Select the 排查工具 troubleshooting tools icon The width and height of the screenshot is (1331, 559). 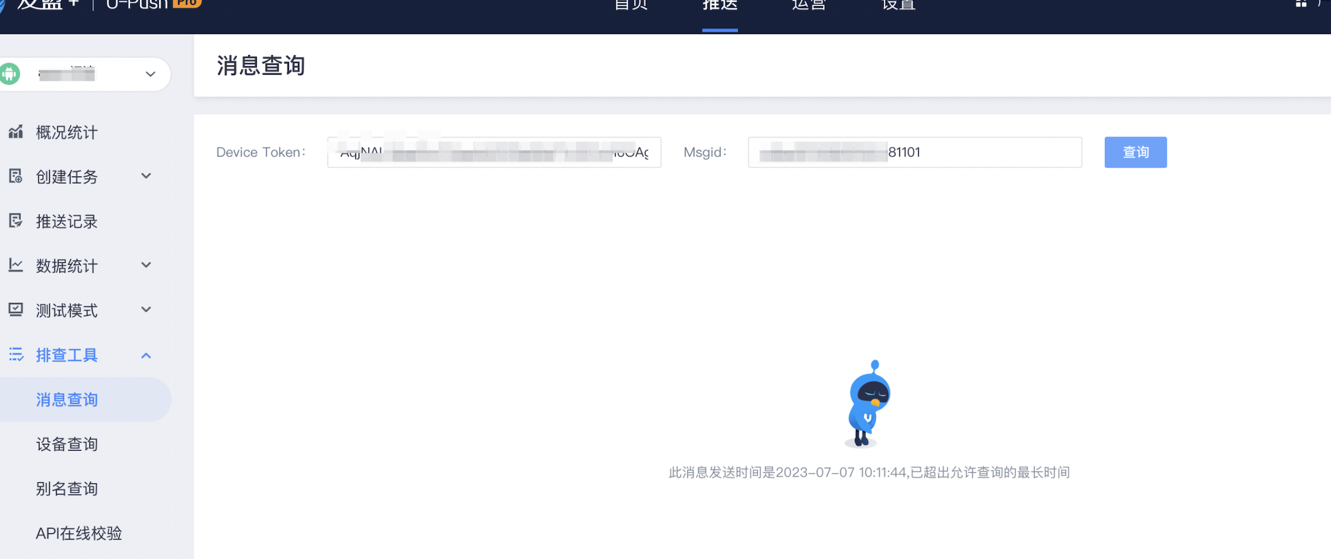click(x=15, y=355)
